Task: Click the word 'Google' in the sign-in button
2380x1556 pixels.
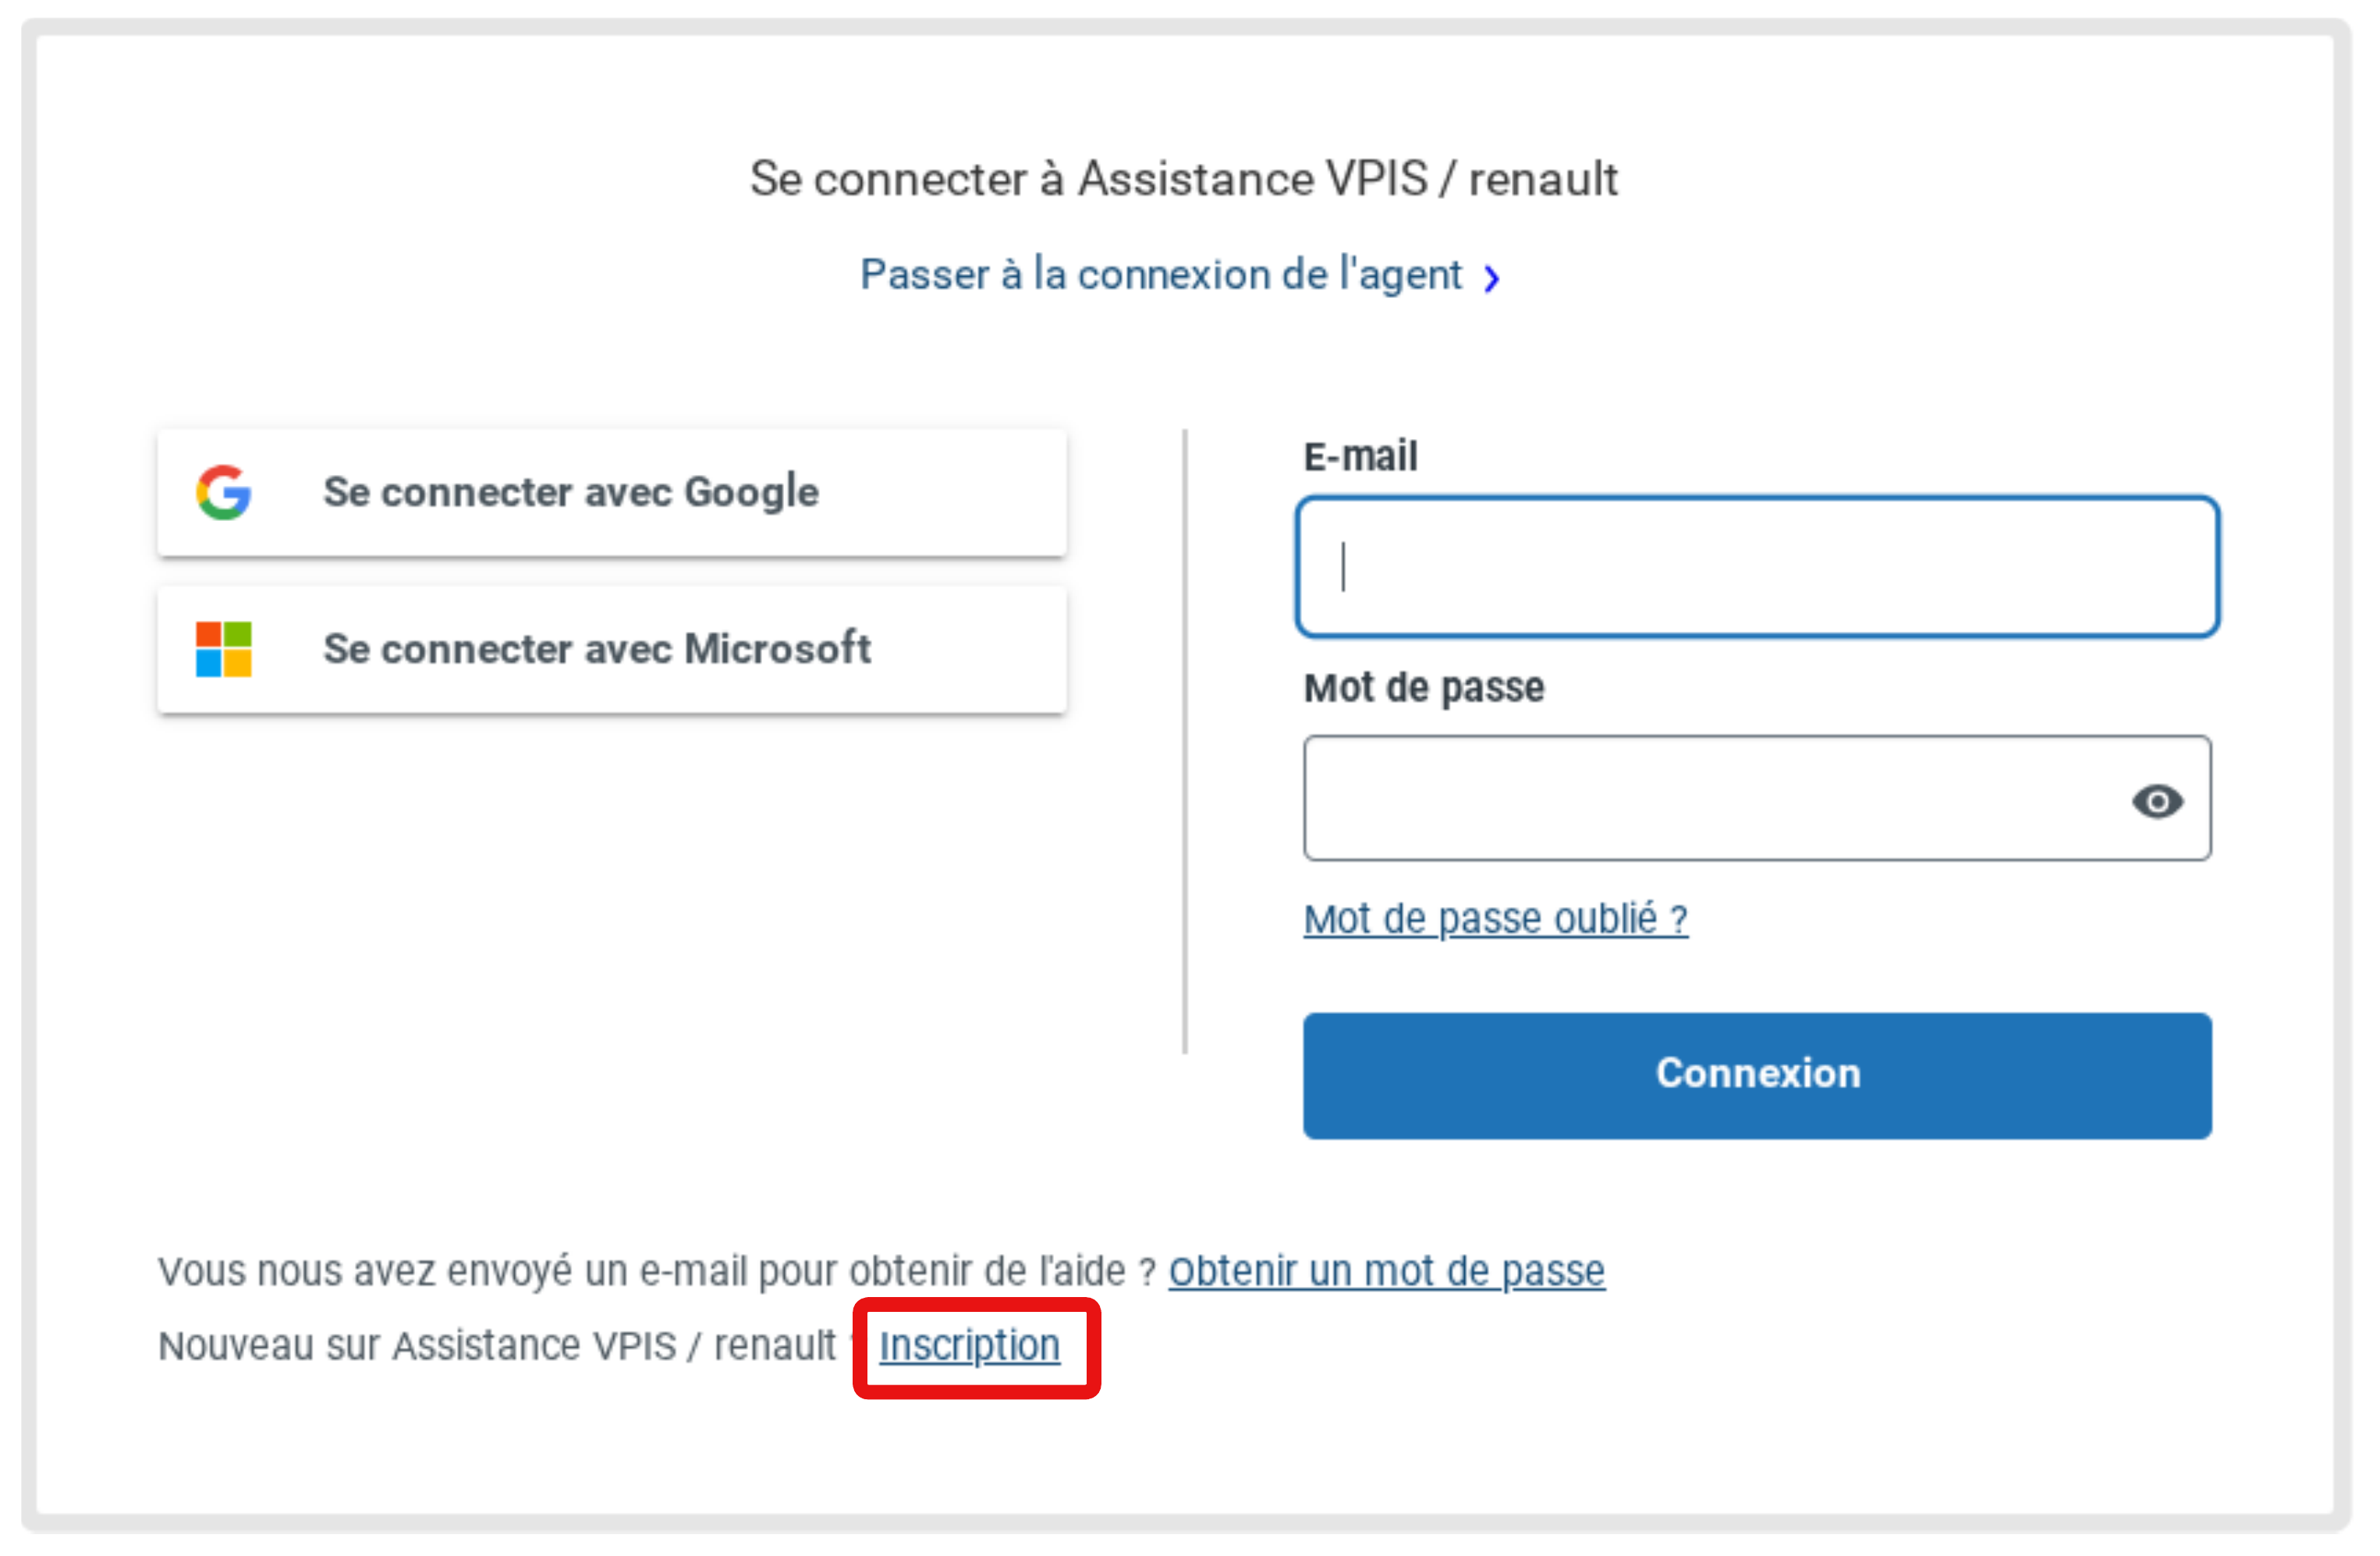Action: (x=752, y=492)
